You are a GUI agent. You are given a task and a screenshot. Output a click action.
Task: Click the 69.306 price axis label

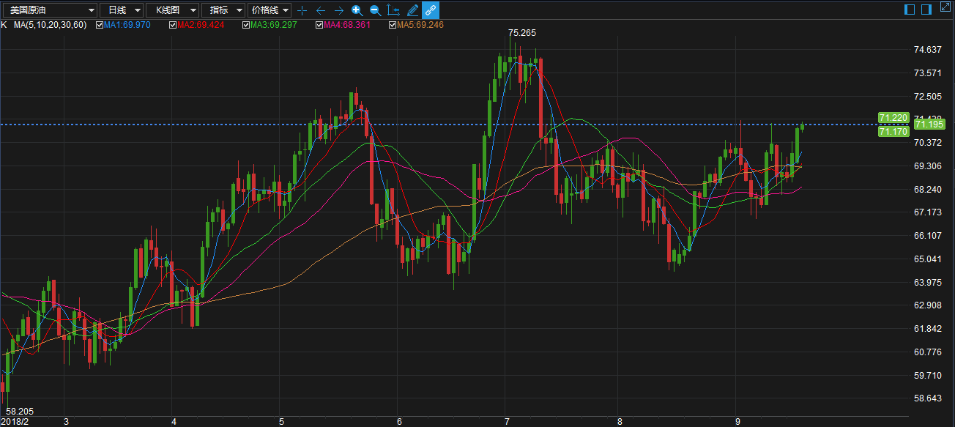[928, 166]
